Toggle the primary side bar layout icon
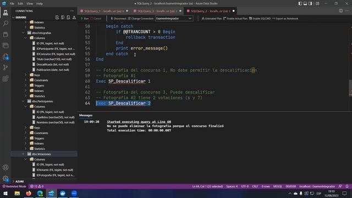 coord(300,3)
